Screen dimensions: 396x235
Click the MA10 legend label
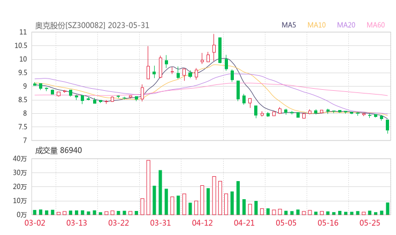316,25
